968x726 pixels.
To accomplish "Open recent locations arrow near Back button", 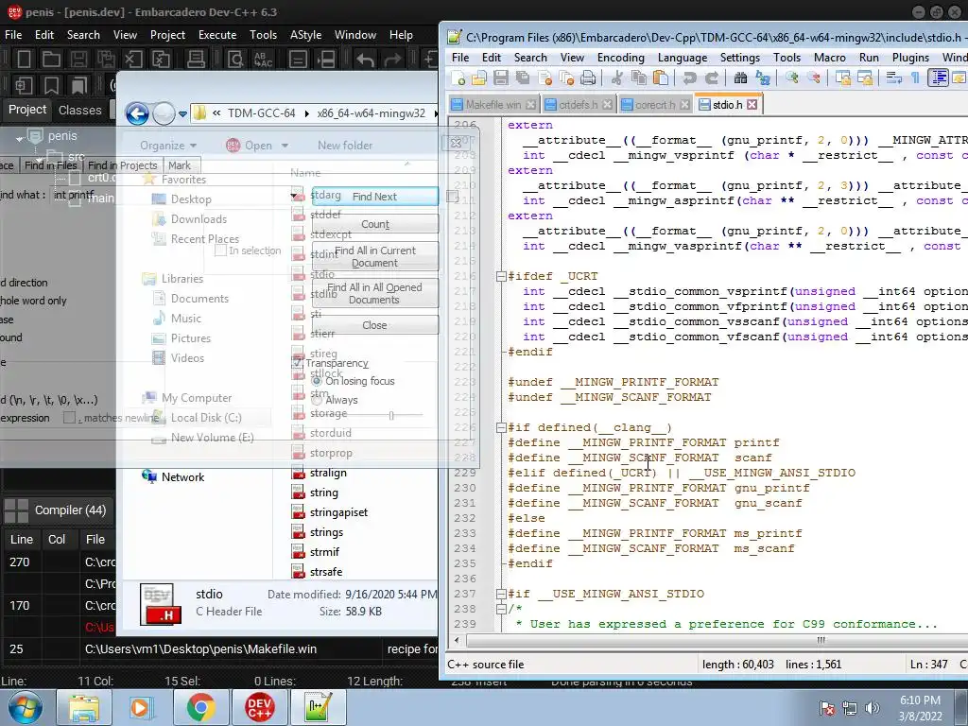I will (x=182, y=114).
